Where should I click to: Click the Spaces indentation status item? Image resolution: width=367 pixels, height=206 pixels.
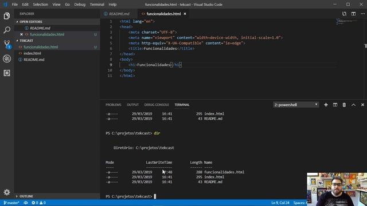[300, 203]
